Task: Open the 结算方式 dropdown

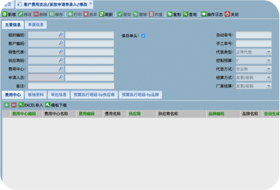Action: 269,78
